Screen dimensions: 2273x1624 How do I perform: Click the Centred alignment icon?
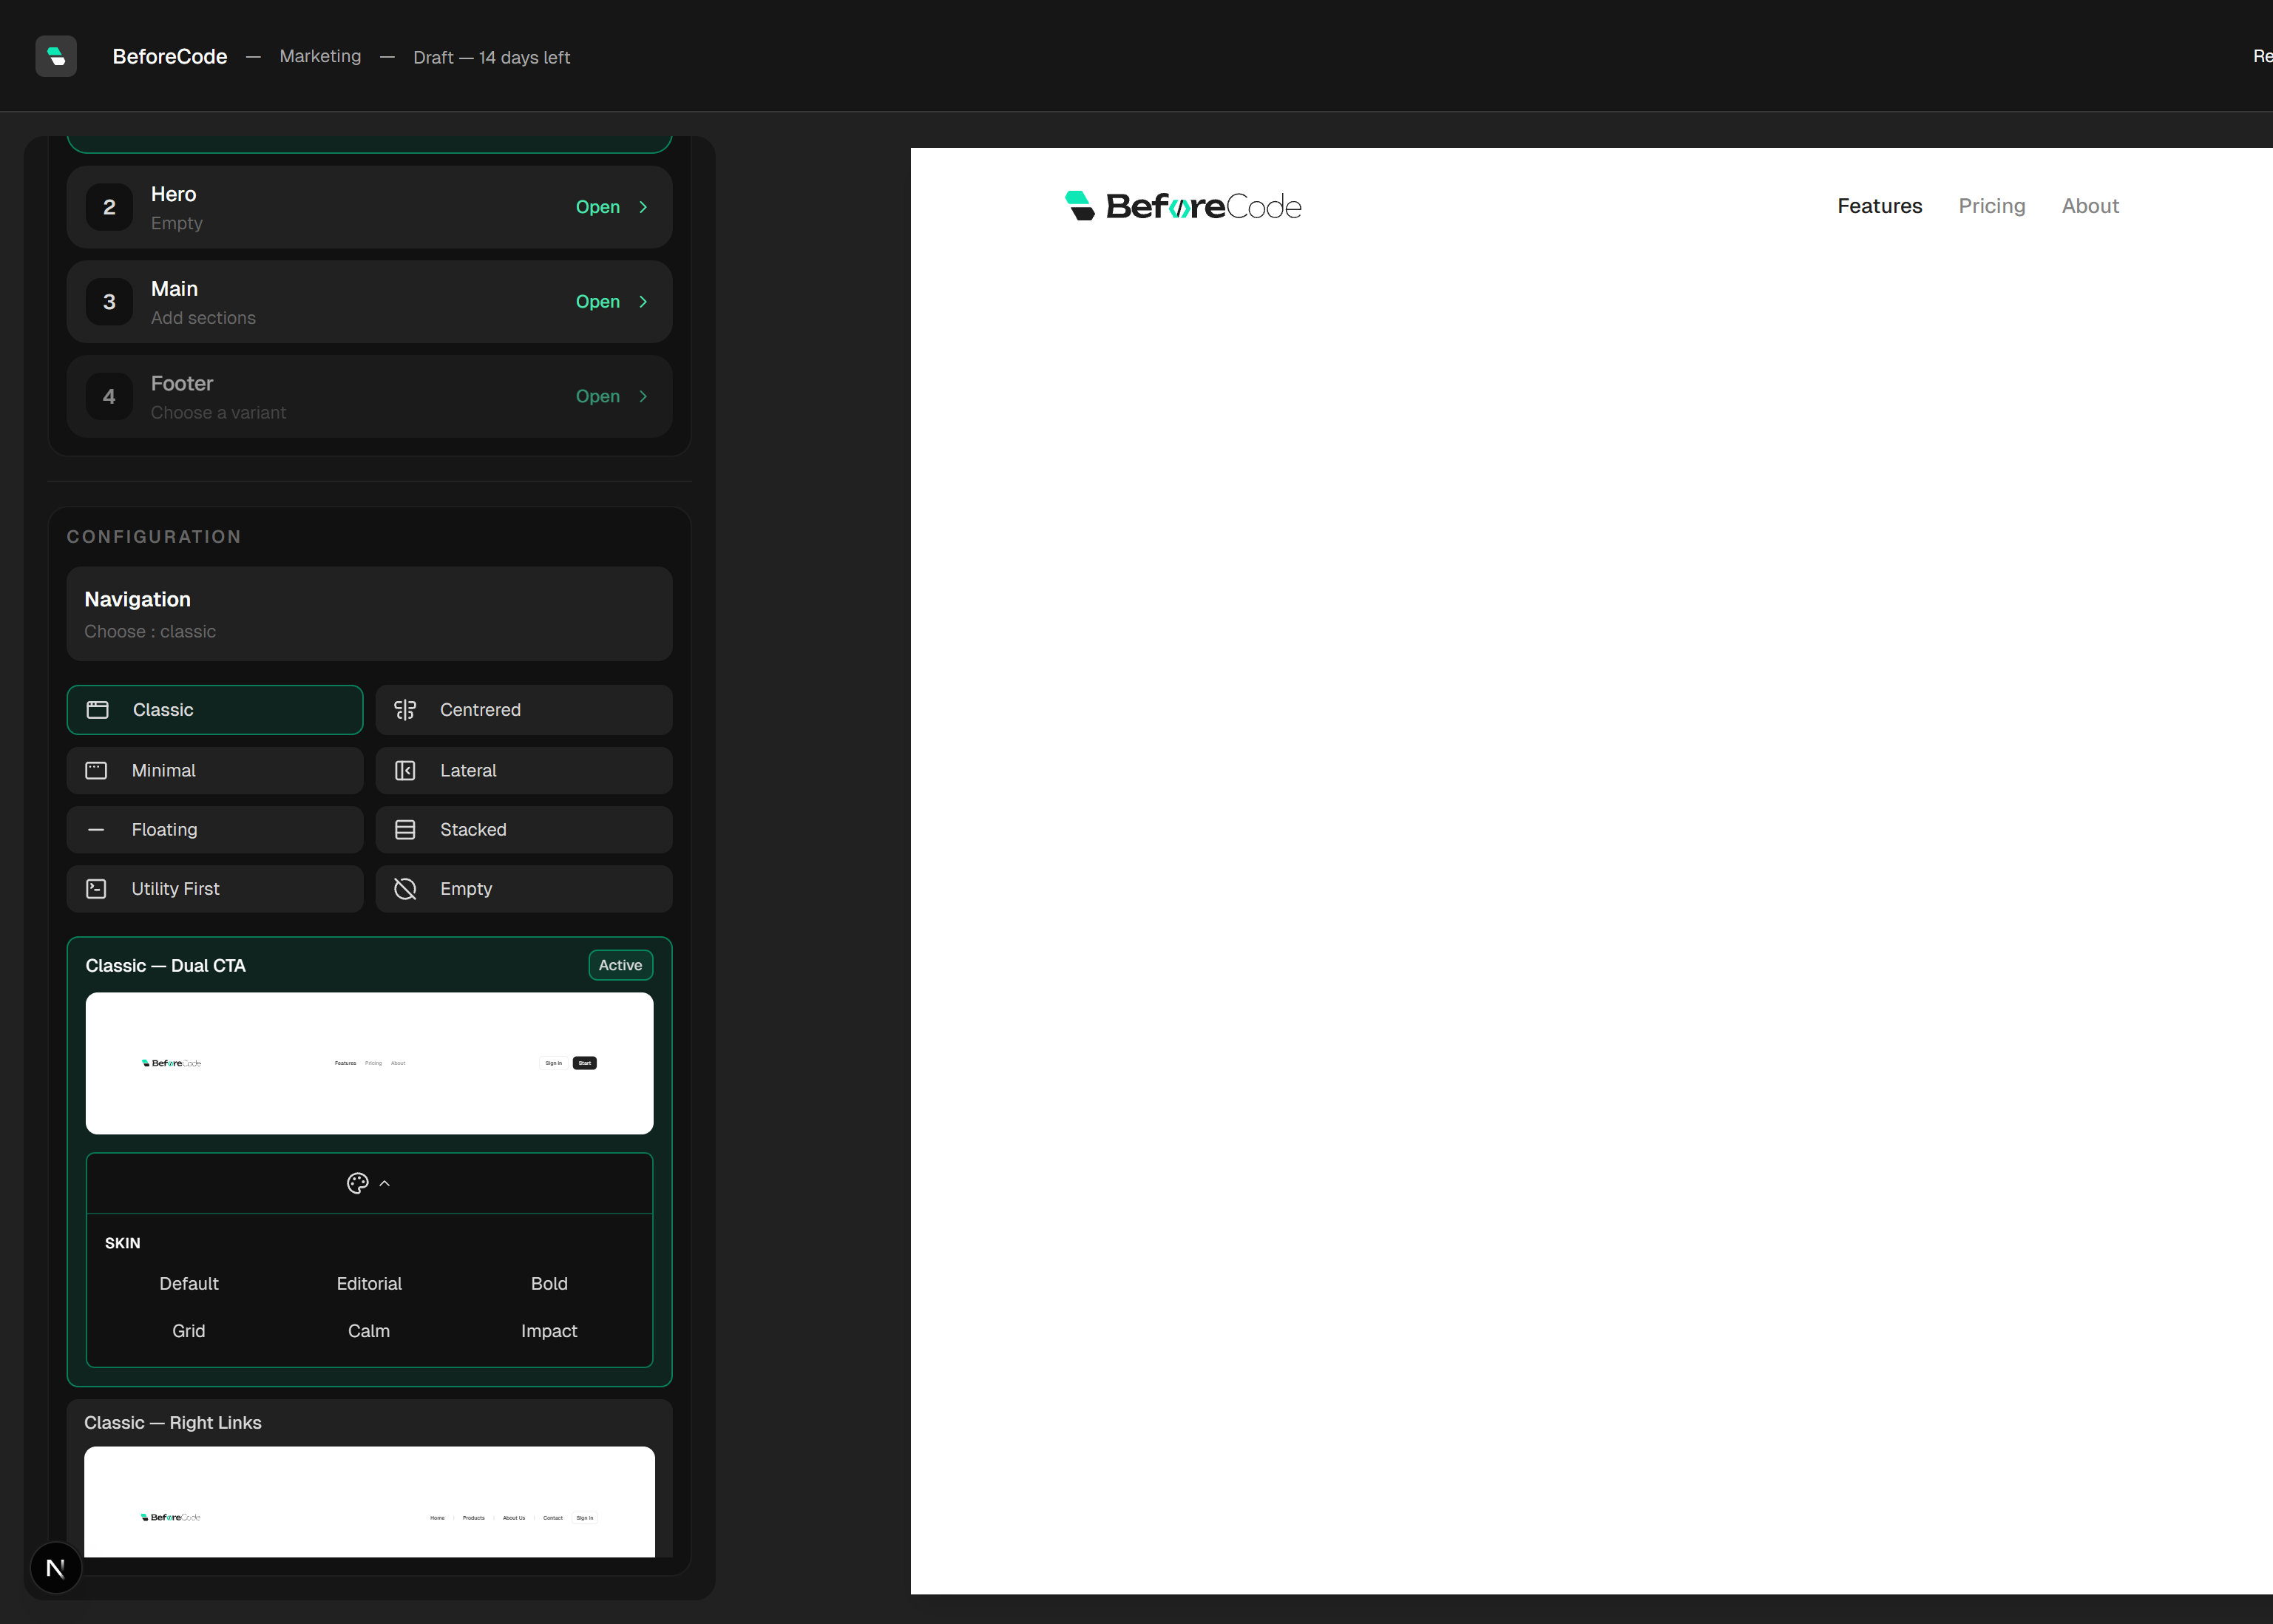coord(404,710)
